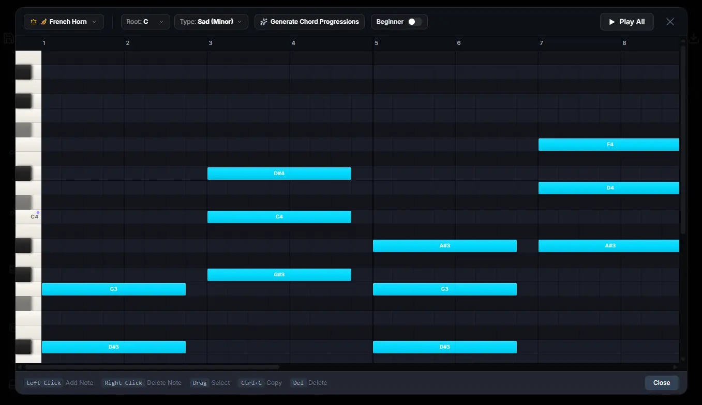This screenshot has width=702, height=405.
Task: Select the G3 note in bar 5
Action: [x=445, y=289]
